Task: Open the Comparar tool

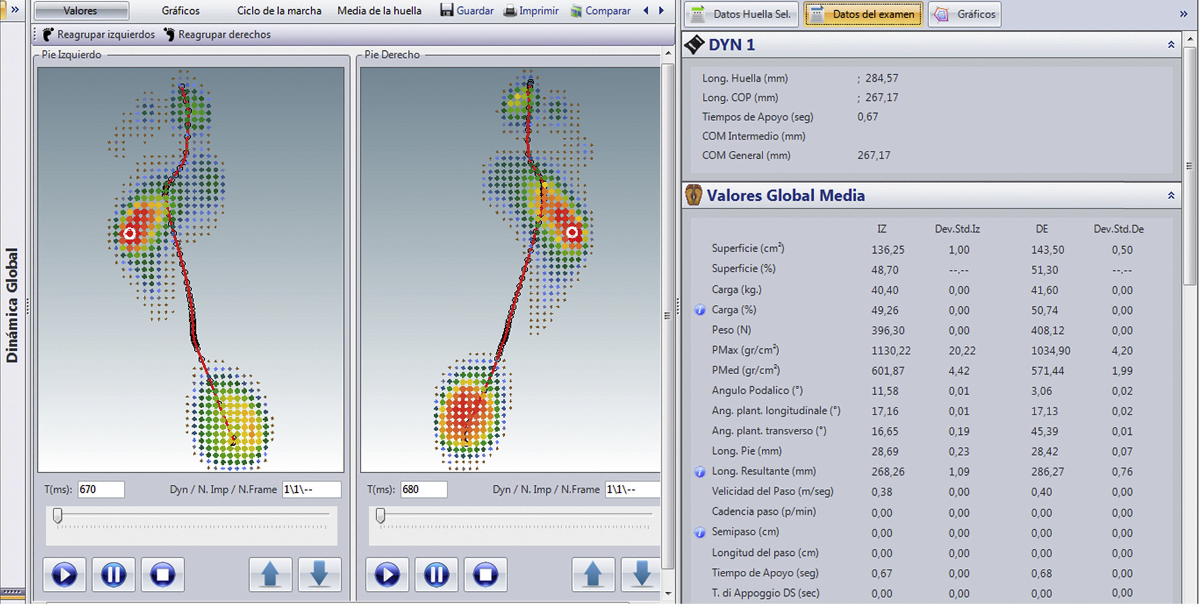Action: click(x=601, y=10)
